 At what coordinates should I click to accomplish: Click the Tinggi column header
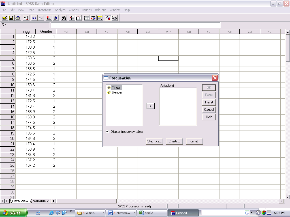[25, 31]
